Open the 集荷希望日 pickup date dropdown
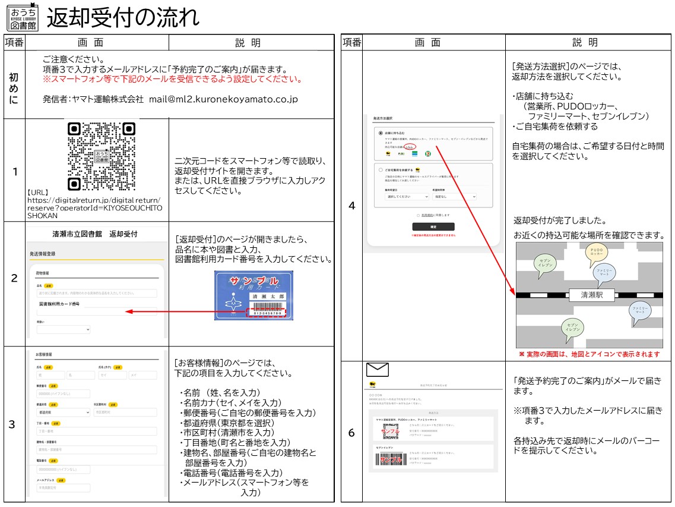The width and height of the screenshot is (675, 507). pyautogui.click(x=407, y=196)
